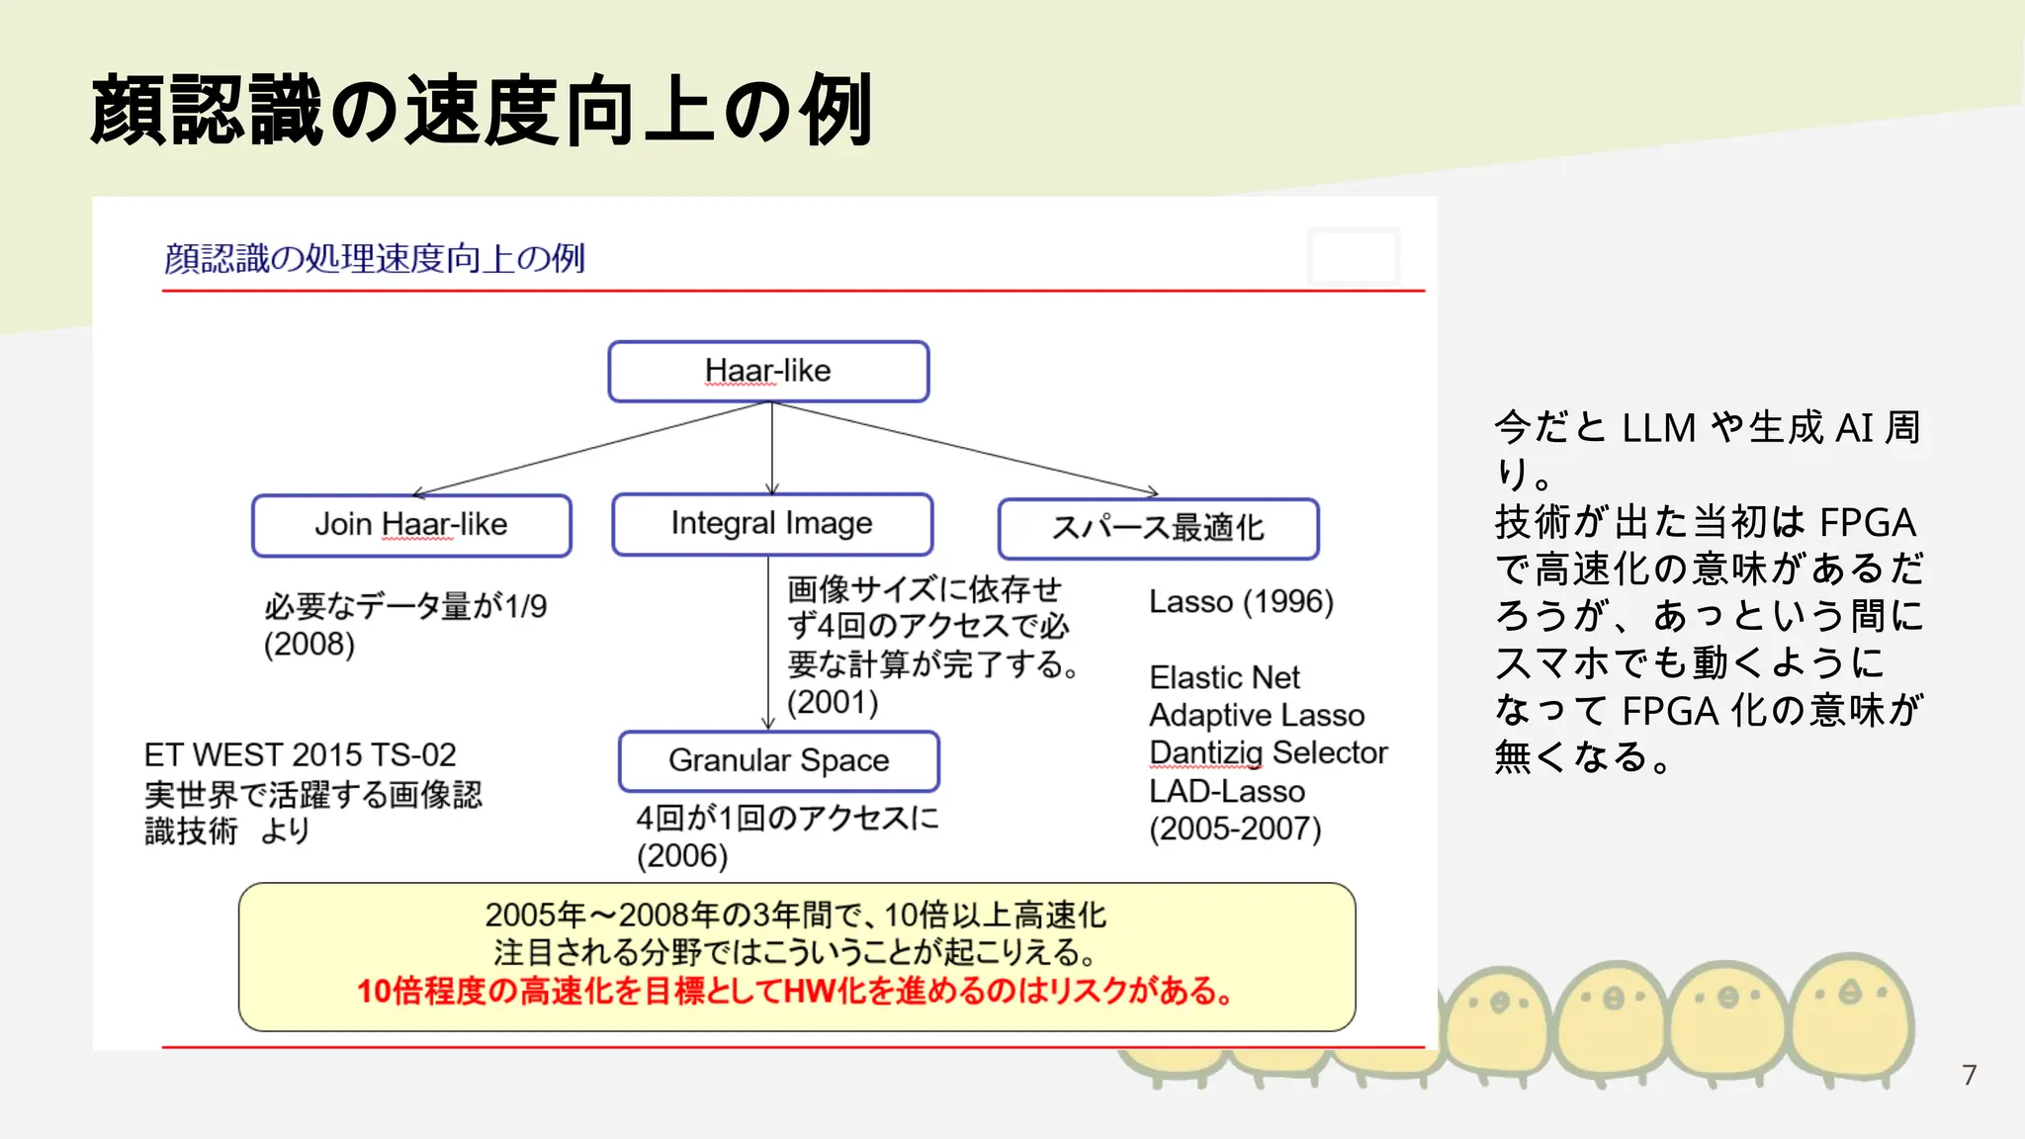This screenshot has width=2025, height=1139.
Task: Click the text Lasso (1996)
Action: 1241,601
